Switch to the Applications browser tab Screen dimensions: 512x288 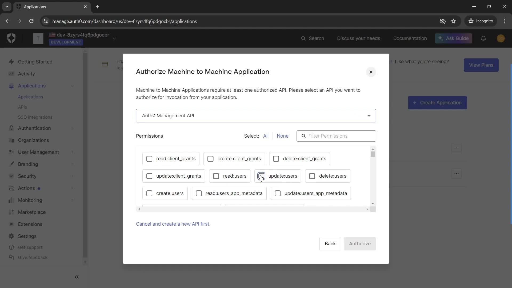click(x=52, y=7)
